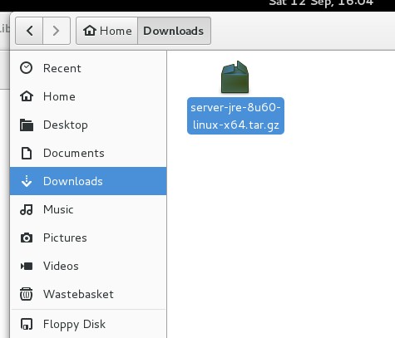Viewport: 395px width, 338px height.
Task: Click the Home breadcrumb in the path bar
Action: pos(107,31)
